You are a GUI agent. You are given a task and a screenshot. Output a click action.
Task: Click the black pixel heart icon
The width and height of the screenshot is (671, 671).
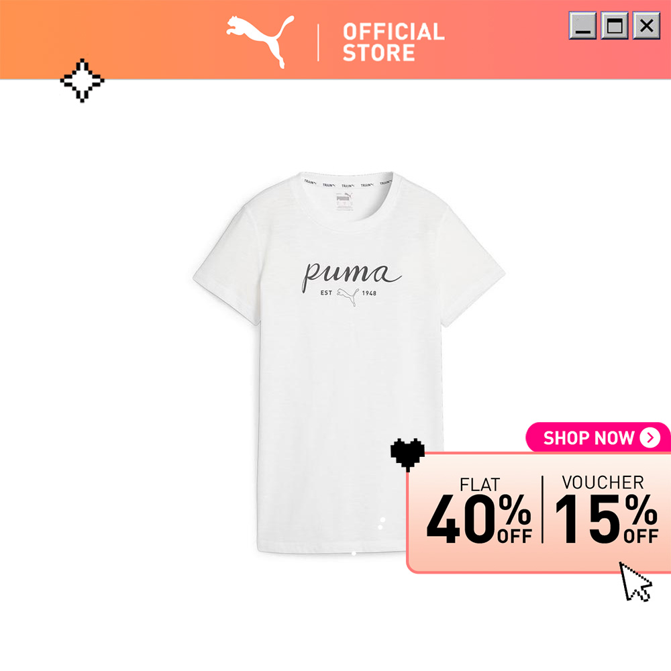407,454
